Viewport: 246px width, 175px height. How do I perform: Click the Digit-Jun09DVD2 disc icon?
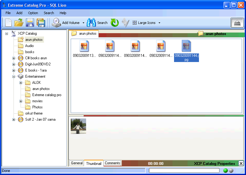(21, 64)
